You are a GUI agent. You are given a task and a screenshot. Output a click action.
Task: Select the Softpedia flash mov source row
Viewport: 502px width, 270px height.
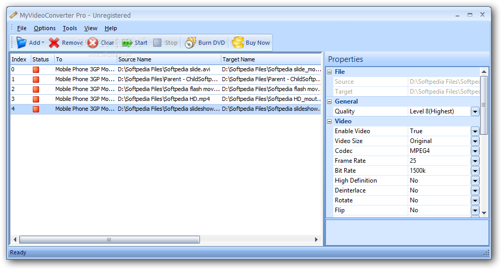[x=169, y=89]
